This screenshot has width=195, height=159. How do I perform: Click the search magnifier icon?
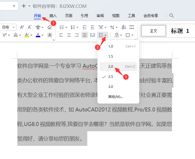pyautogui.click(x=171, y=16)
